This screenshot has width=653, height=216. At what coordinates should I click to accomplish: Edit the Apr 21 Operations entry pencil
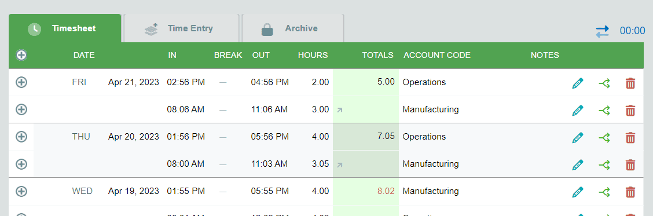click(x=578, y=83)
